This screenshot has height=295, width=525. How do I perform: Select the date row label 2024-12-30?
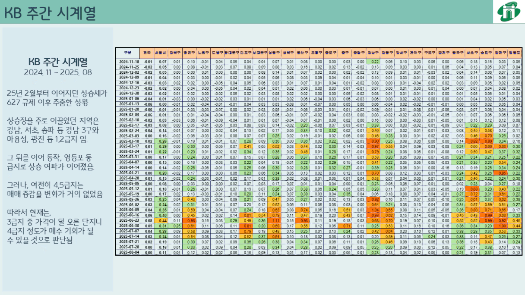click(128, 93)
